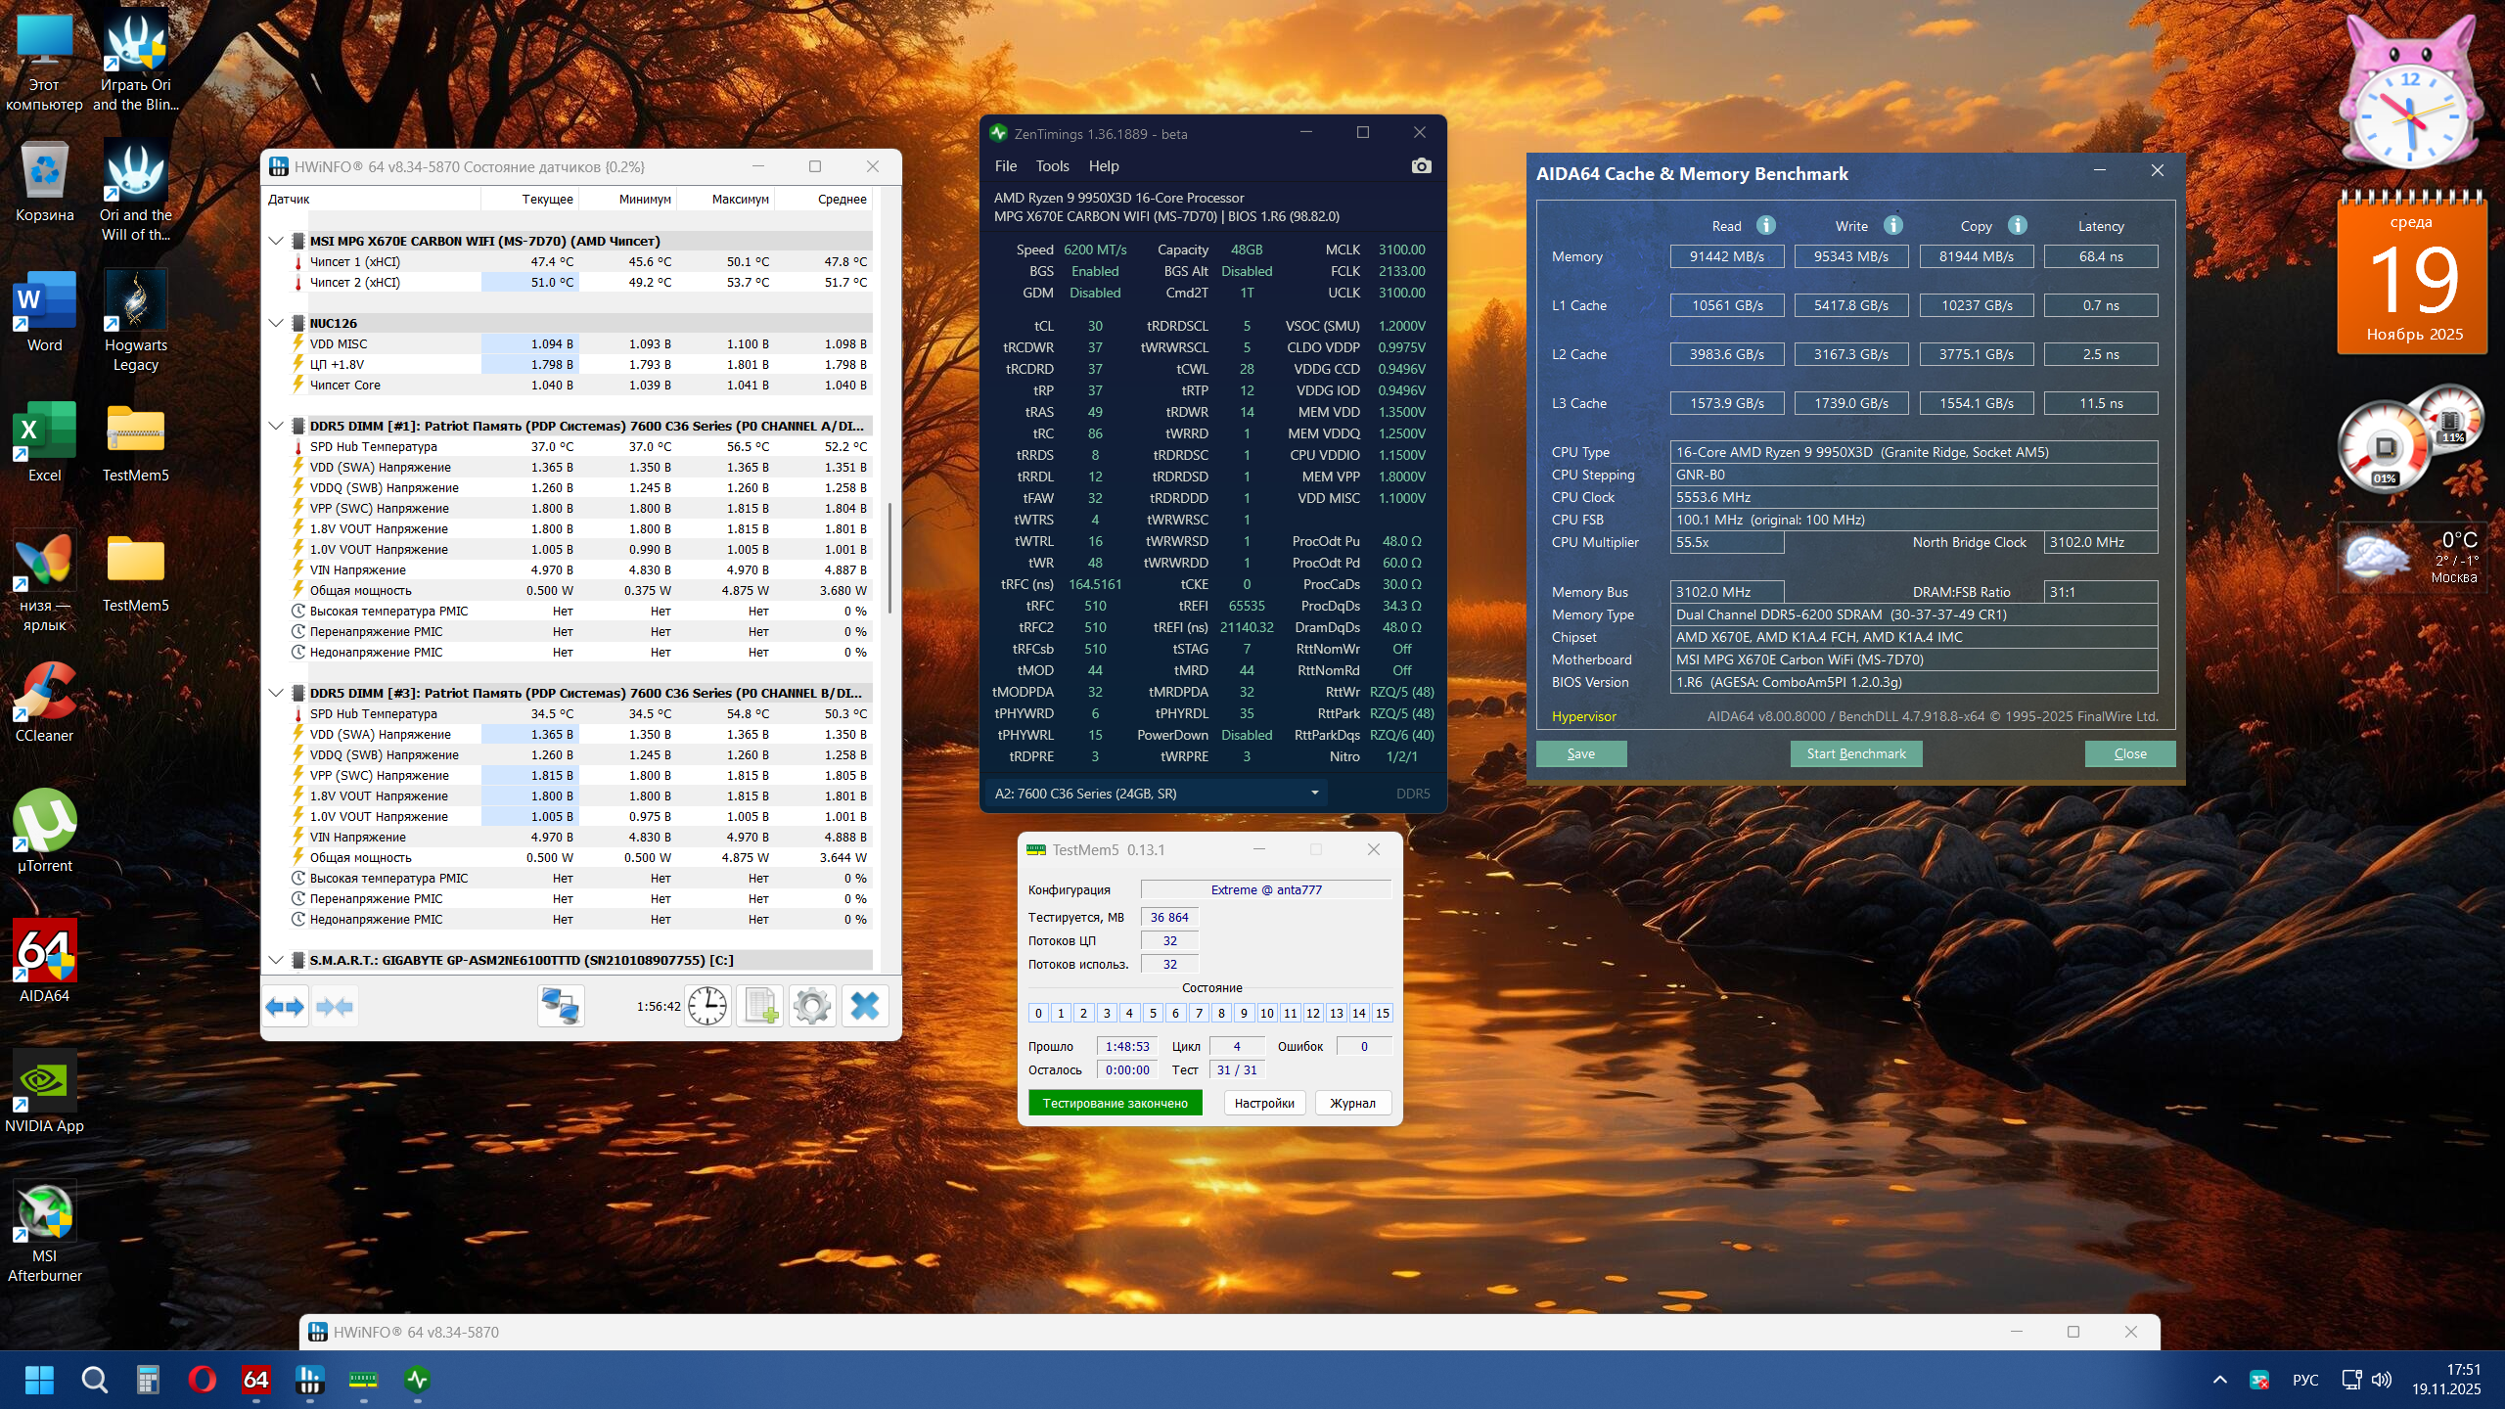
Task: Collapse NUC126 sensor group
Action: (276, 323)
